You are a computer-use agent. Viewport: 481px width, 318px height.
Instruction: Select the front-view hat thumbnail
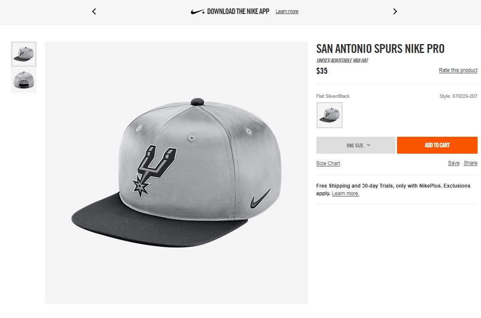pos(24,54)
